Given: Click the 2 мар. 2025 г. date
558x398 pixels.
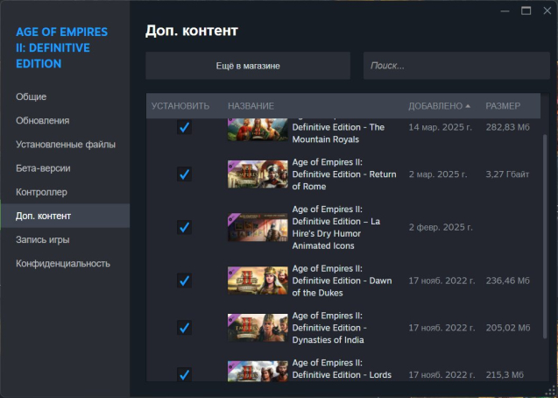Looking at the screenshot, I should click(438, 174).
